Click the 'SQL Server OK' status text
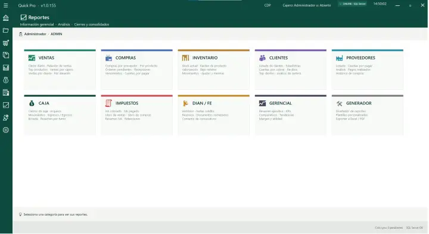The width and height of the screenshot is (429, 234). point(415,227)
